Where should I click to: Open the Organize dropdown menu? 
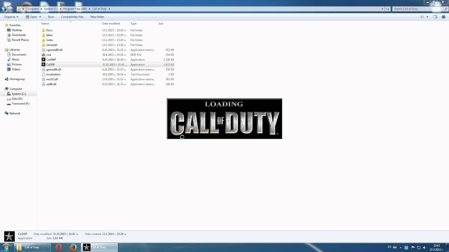[x=11, y=17]
